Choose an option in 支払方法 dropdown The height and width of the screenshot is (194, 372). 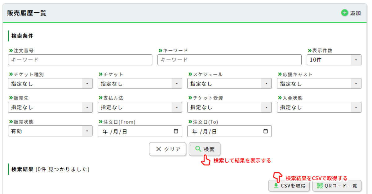click(139, 108)
